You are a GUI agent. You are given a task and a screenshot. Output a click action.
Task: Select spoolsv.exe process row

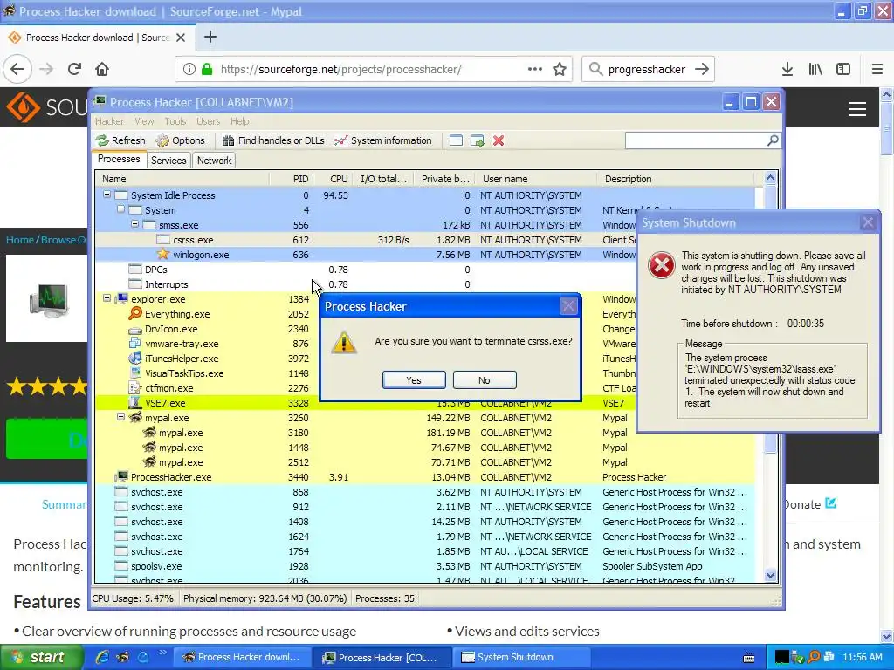[x=425, y=566]
